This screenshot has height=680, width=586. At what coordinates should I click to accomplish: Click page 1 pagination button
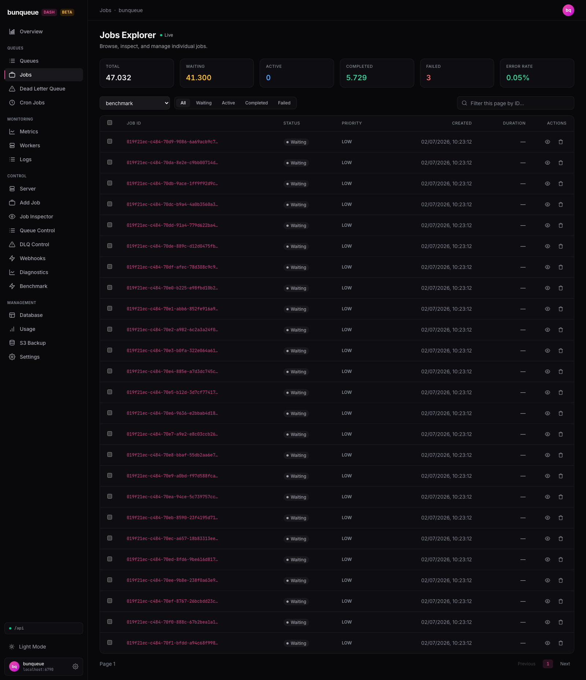point(548,664)
